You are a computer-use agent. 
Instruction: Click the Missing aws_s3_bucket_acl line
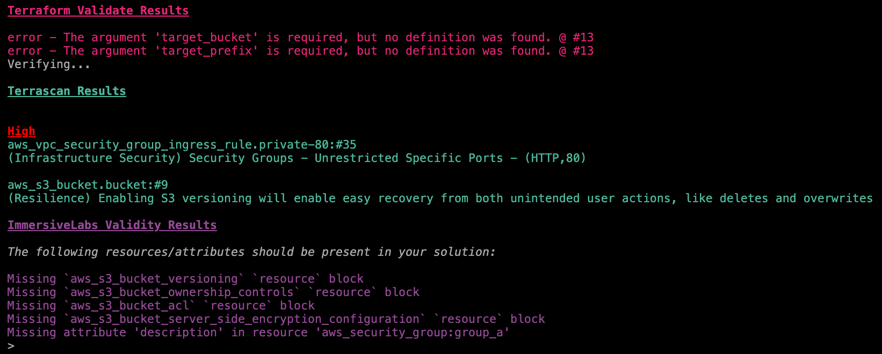(x=161, y=306)
